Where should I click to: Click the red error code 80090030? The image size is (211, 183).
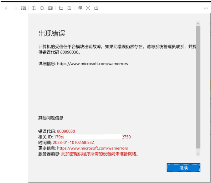tap(66, 131)
